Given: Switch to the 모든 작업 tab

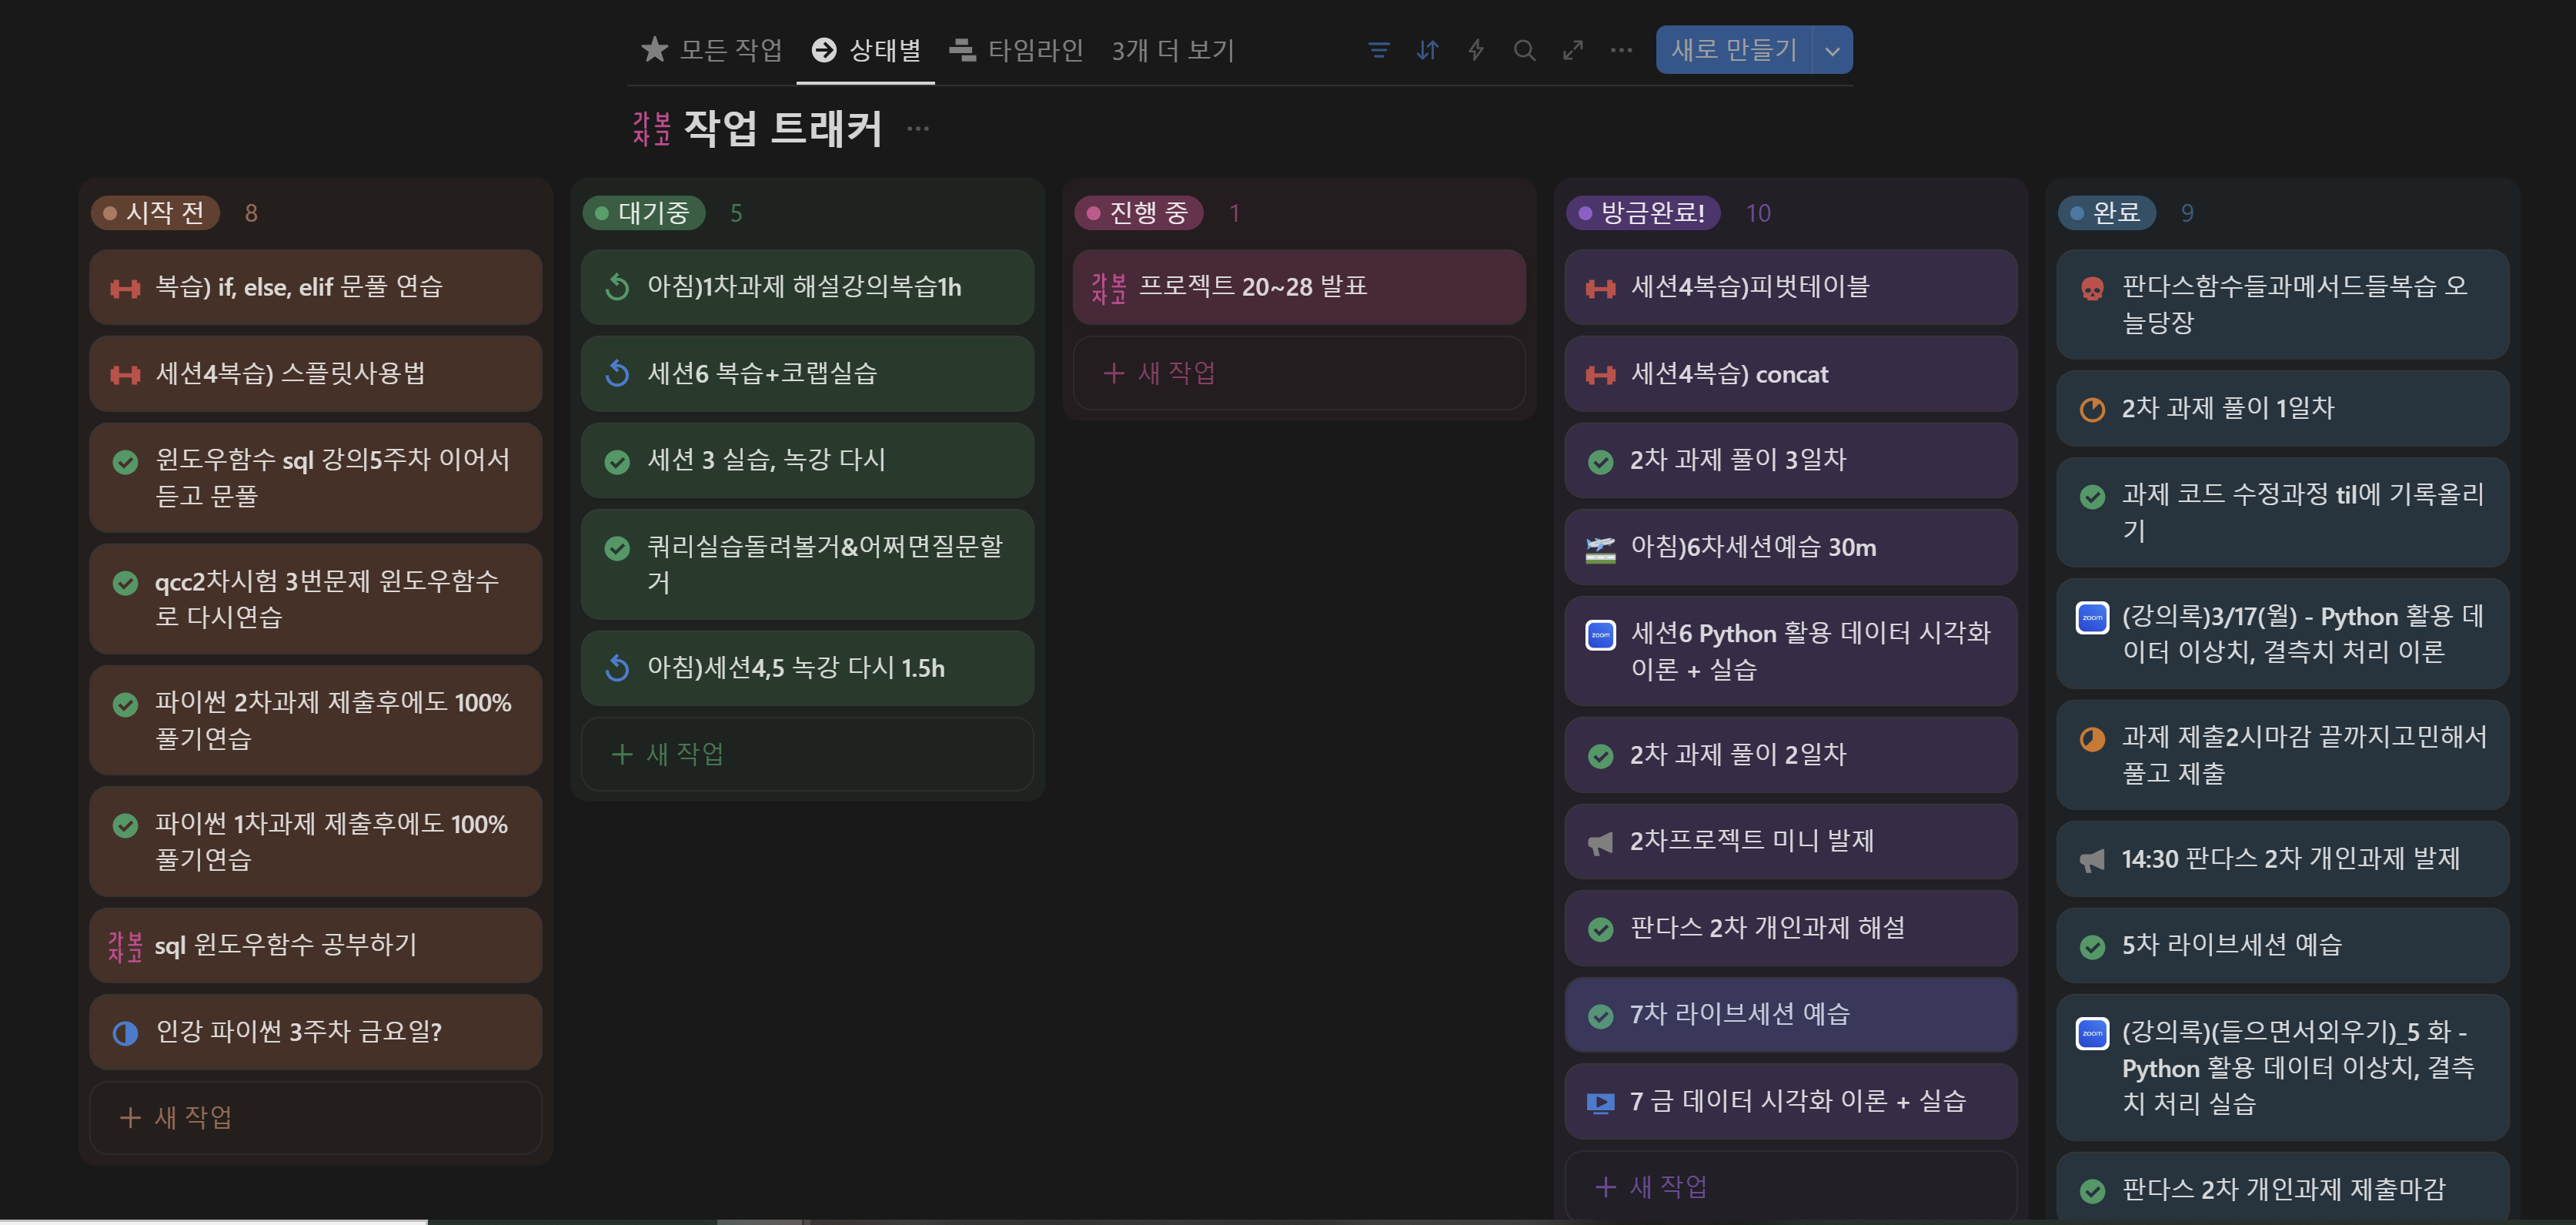Looking at the screenshot, I should pos(712,50).
